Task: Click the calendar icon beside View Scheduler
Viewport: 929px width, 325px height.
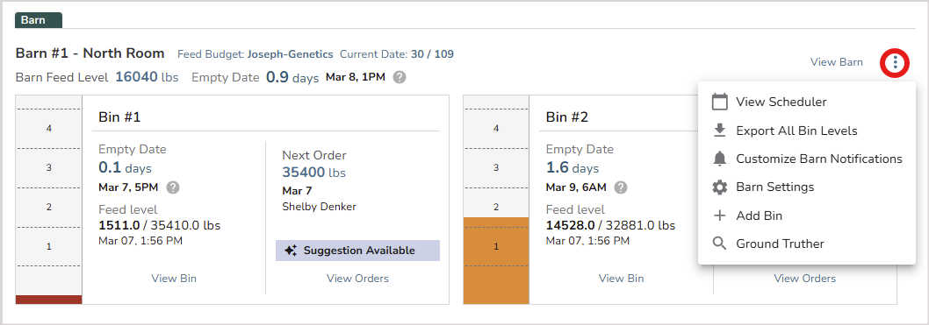Action: coord(719,102)
